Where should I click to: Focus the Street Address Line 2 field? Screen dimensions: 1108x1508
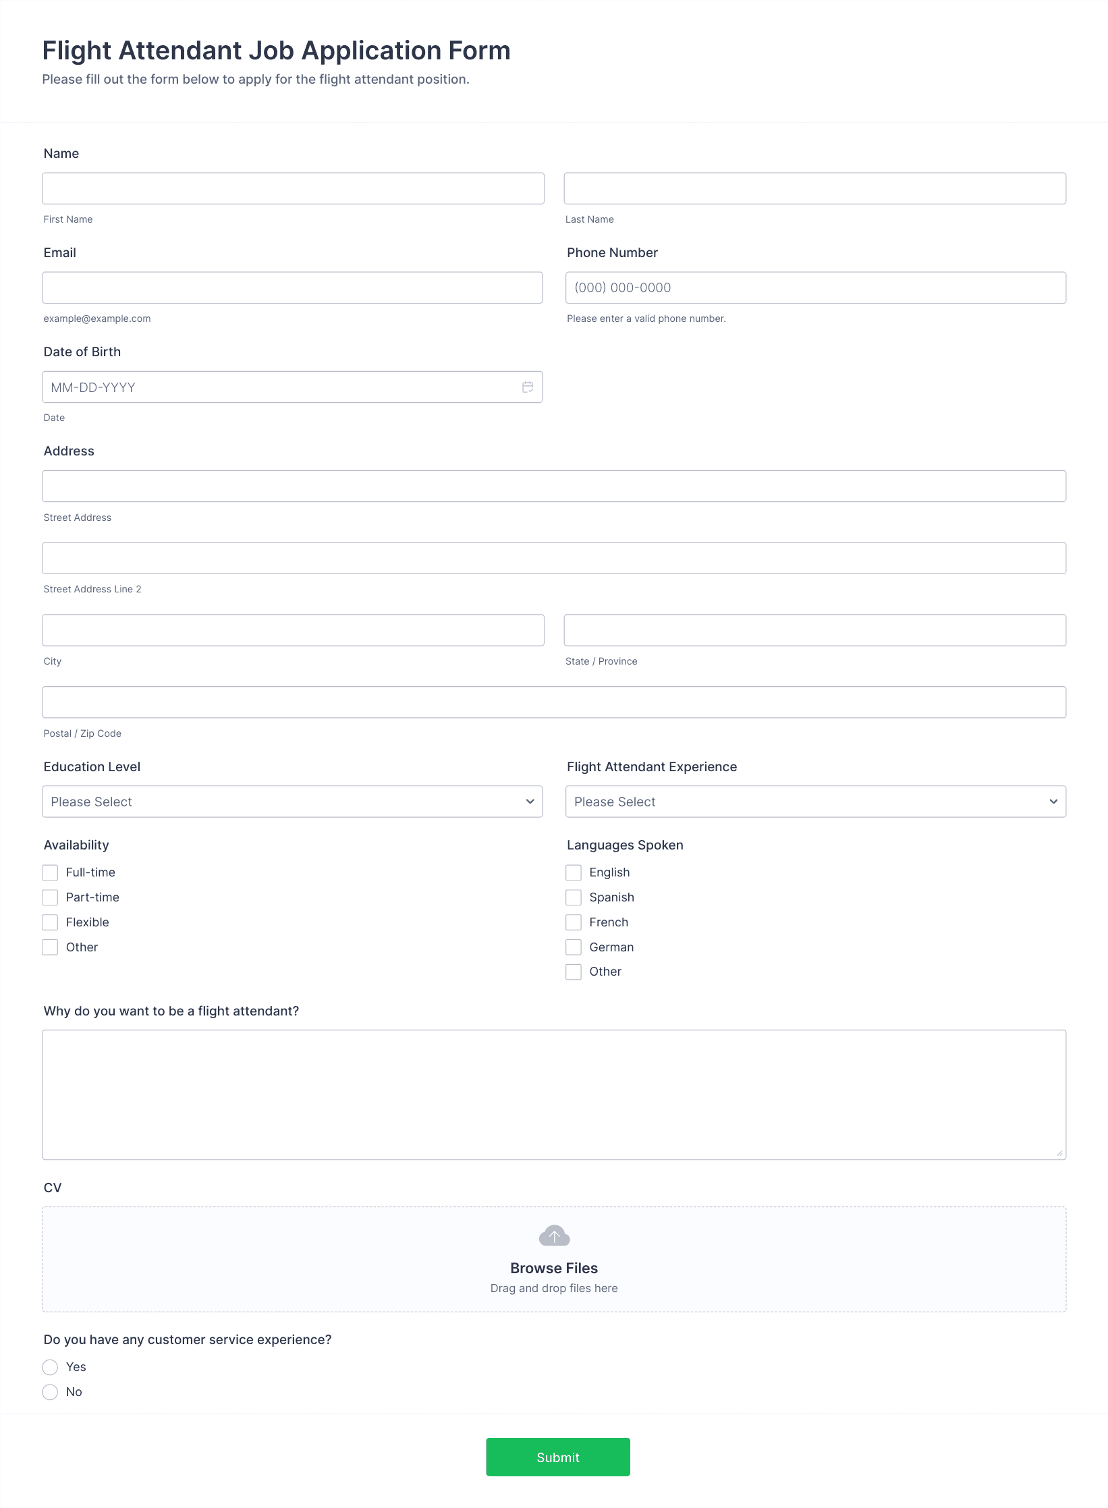(554, 558)
